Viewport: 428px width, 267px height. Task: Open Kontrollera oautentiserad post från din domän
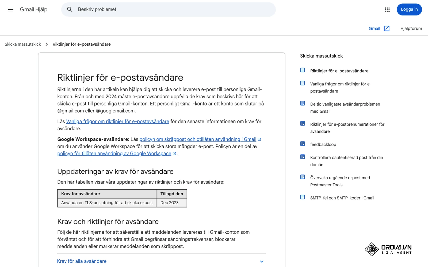pos(347,161)
